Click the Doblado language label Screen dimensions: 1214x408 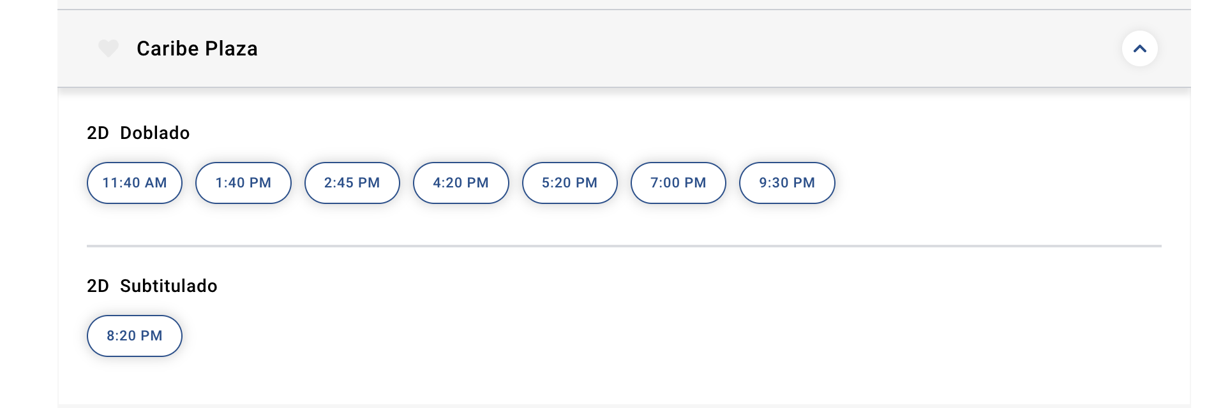pyautogui.click(x=155, y=133)
